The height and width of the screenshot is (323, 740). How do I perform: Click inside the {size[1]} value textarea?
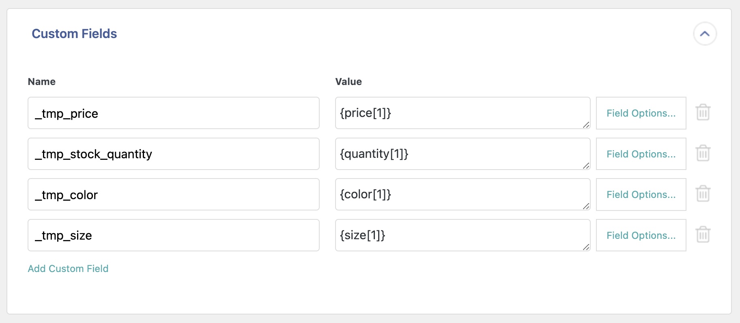point(462,235)
